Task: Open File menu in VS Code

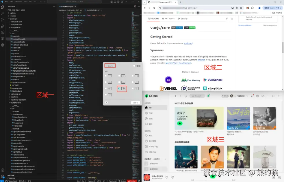Action: pyautogui.click(x=7, y=2)
